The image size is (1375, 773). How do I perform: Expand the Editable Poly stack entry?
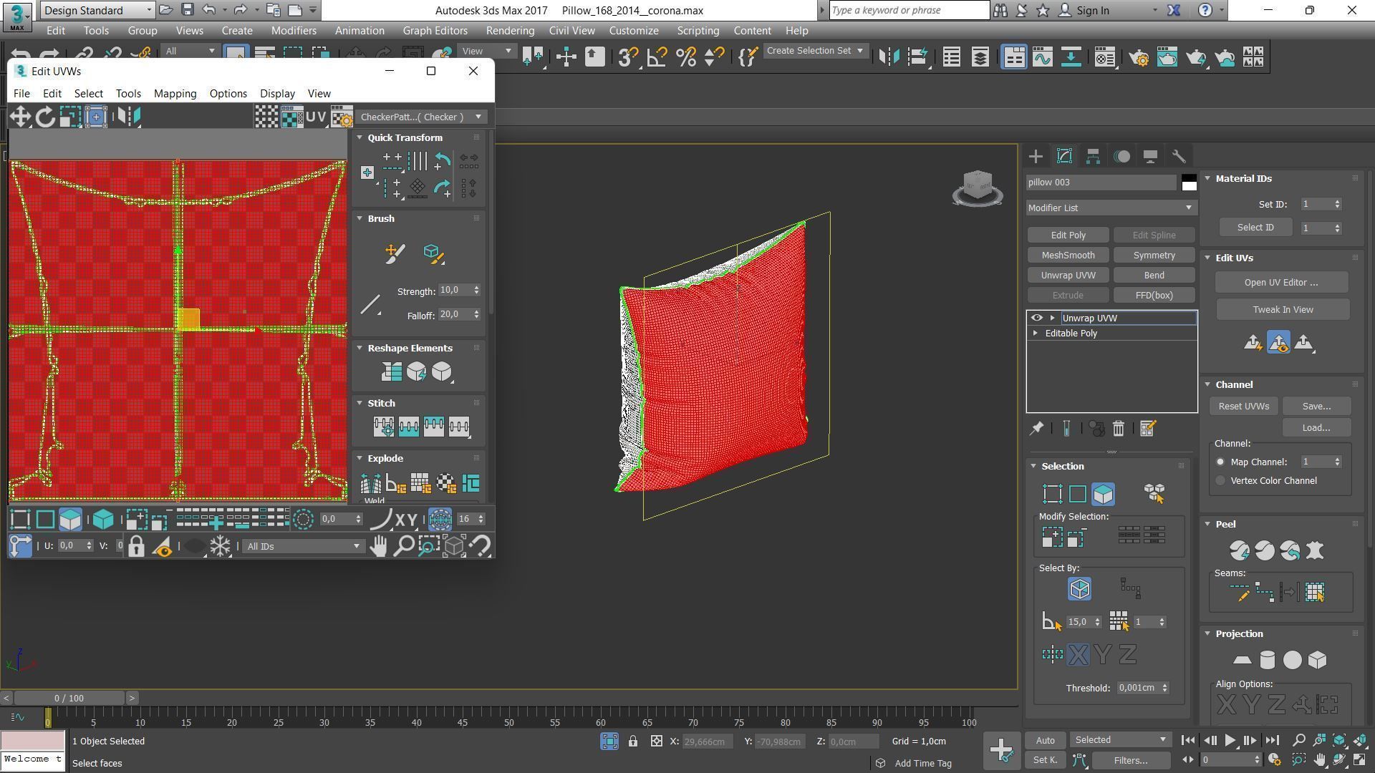coord(1035,334)
